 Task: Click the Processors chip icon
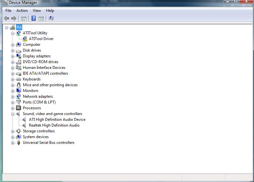point(19,108)
